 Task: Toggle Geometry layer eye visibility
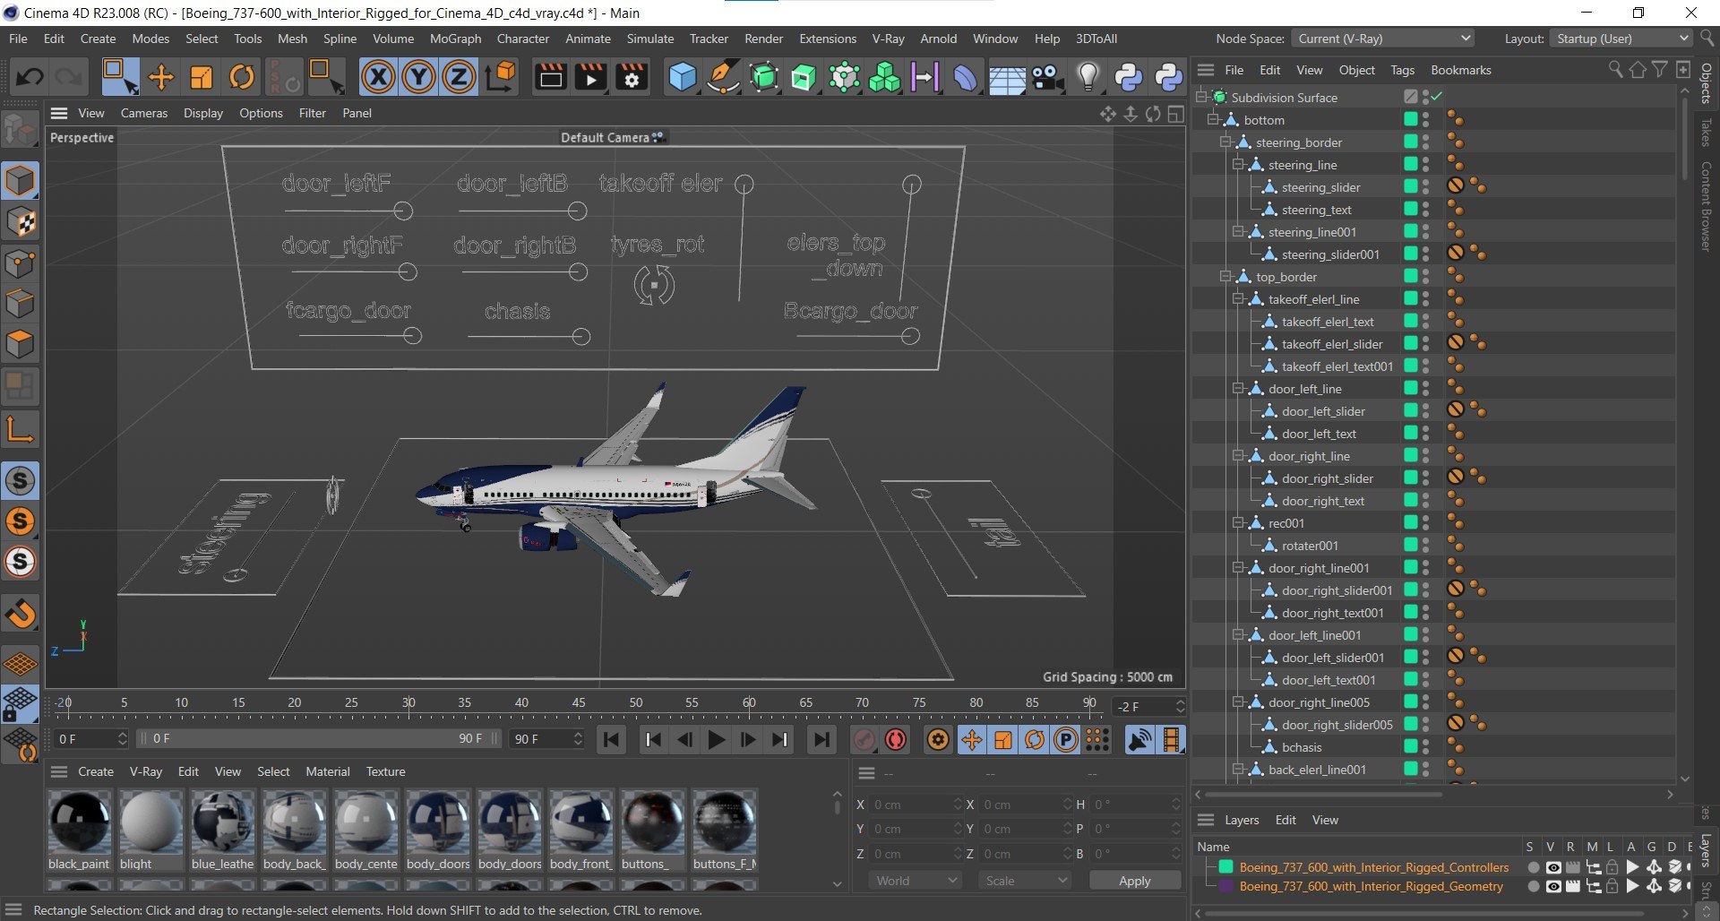[1553, 886]
